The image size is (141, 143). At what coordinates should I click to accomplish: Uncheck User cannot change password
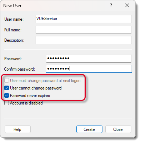[x=6, y=88]
